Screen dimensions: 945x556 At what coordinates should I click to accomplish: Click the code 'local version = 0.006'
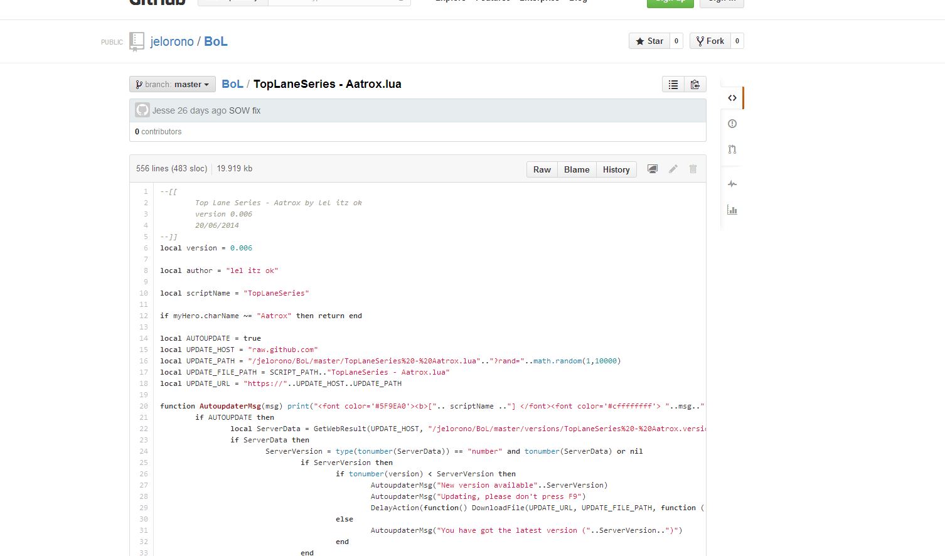click(206, 248)
